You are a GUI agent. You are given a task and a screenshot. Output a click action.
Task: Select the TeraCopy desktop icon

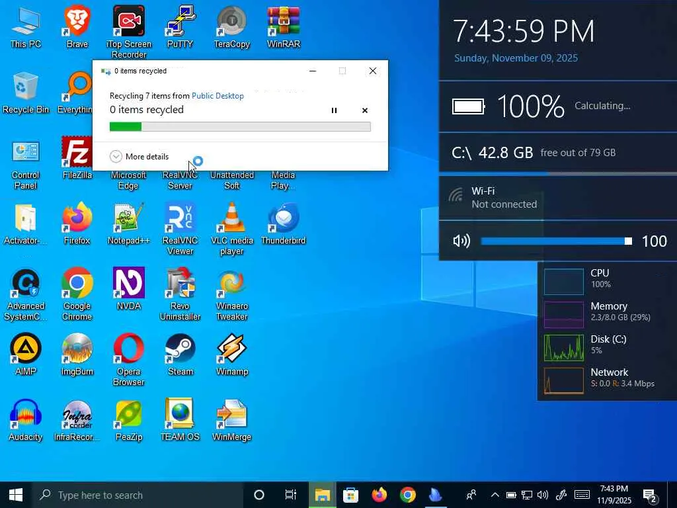tap(232, 28)
